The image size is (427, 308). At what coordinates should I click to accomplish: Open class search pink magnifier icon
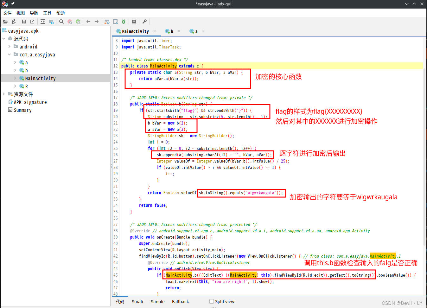[x=70, y=22]
